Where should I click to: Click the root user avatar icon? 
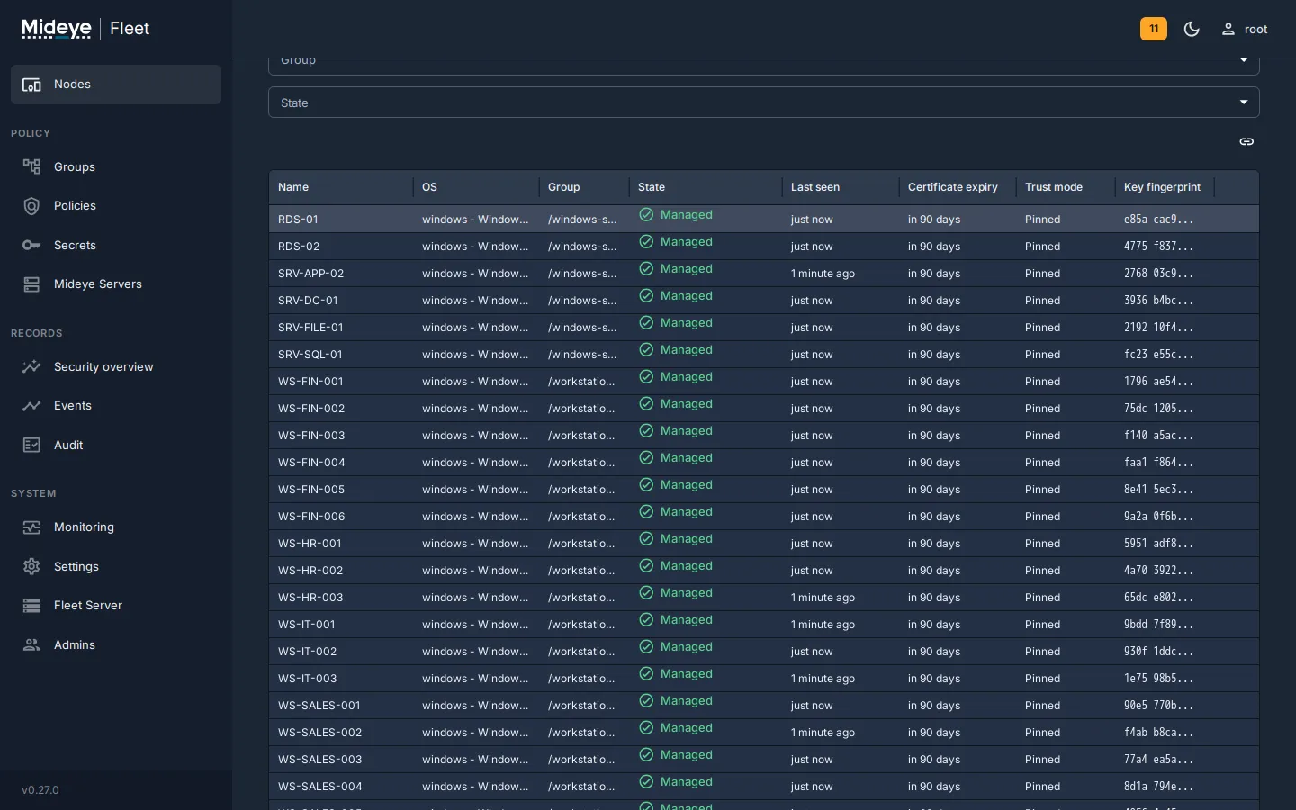[1228, 30]
